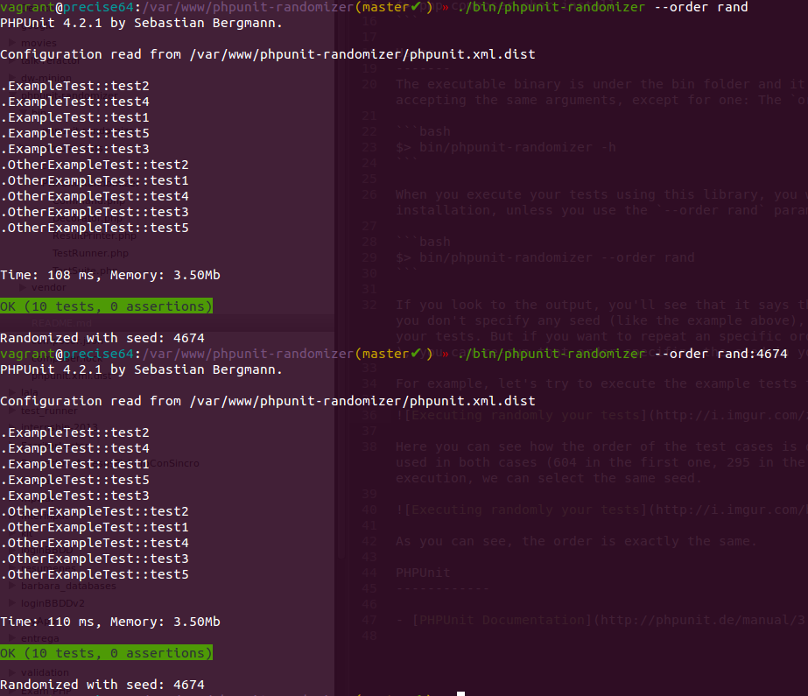
Task: Expand the 'loginBBDDv2' folder arrow
Action: click(x=12, y=602)
